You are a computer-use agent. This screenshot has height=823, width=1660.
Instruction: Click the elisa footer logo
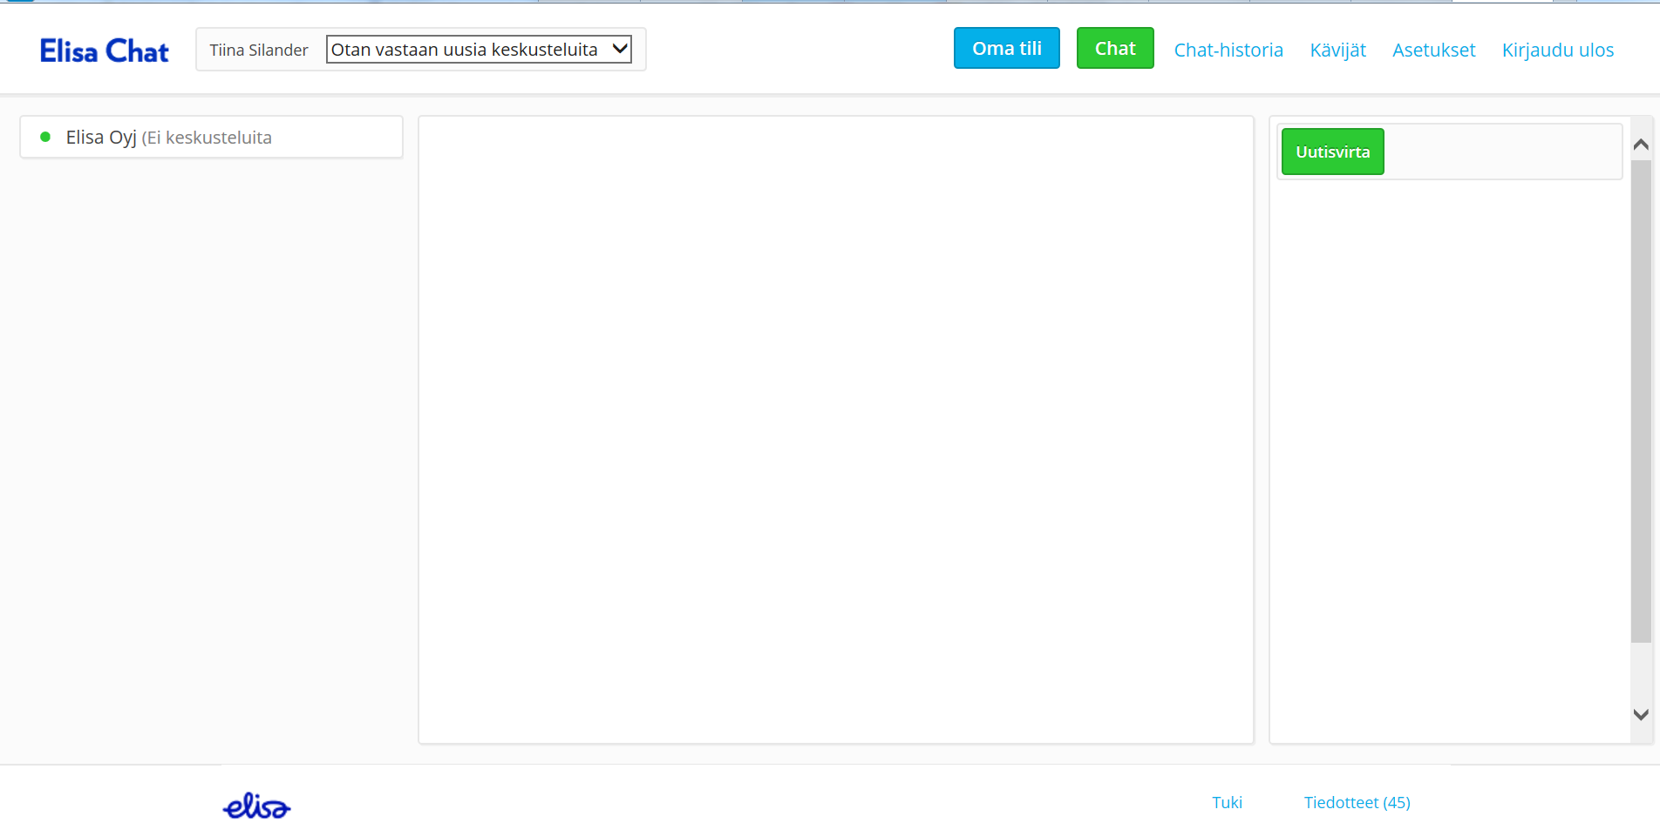pos(256,806)
